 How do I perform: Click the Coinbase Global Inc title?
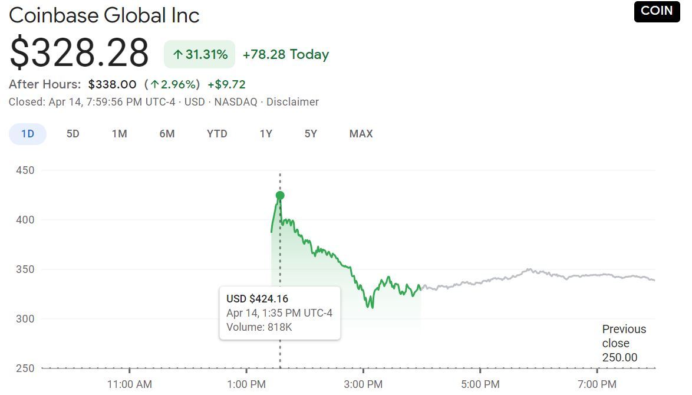pyautogui.click(x=104, y=15)
